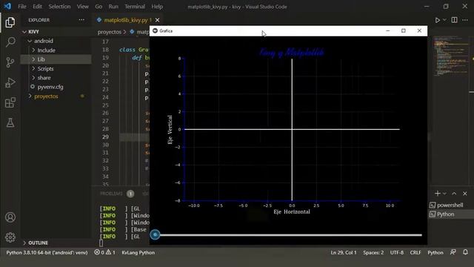The width and height of the screenshot is (474, 267).
Task: Open the Selection menu
Action: pos(59,7)
